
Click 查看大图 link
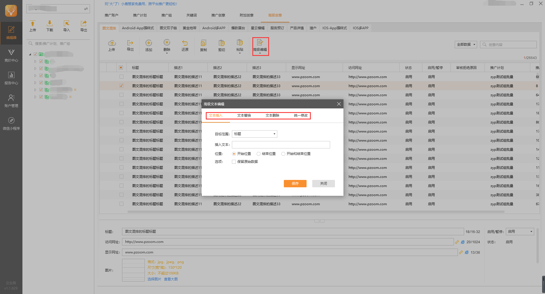[171, 279]
